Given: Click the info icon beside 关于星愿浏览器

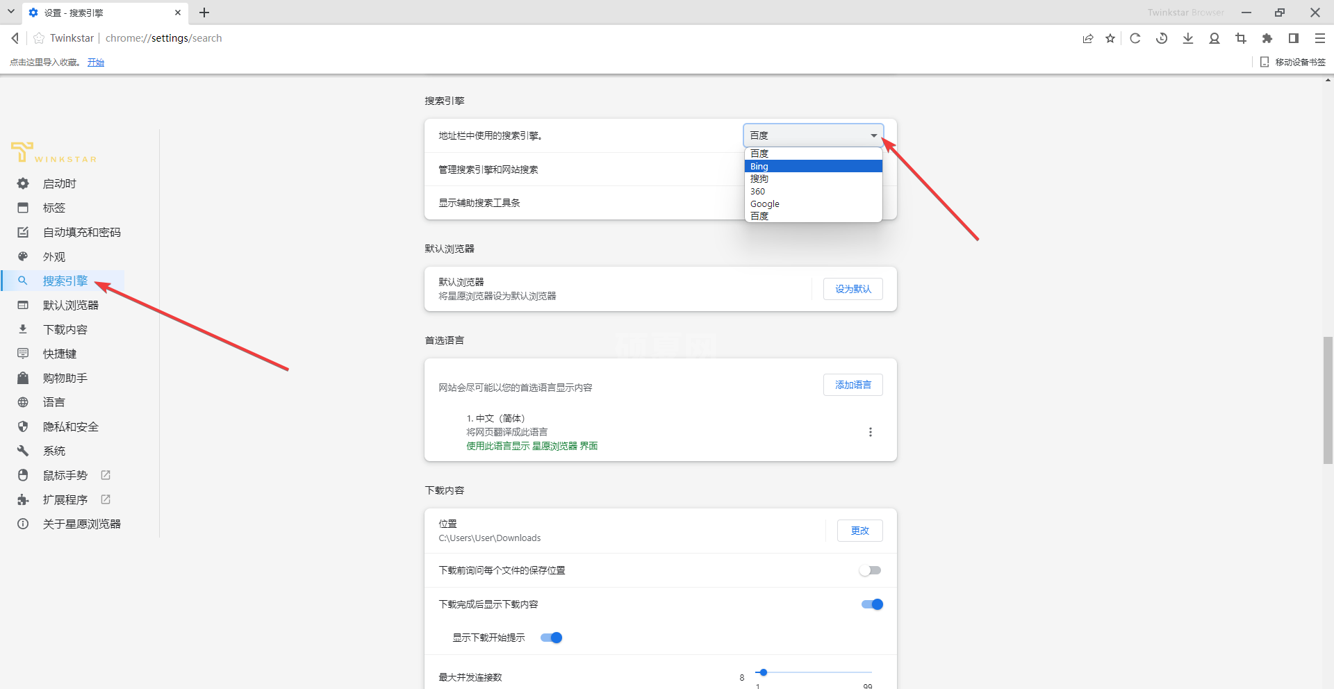Looking at the screenshot, I should tap(23, 524).
